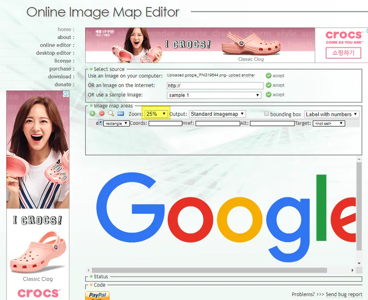Click the Crocs logo in the top banner
The width and height of the screenshot is (368, 300).
[344, 35]
